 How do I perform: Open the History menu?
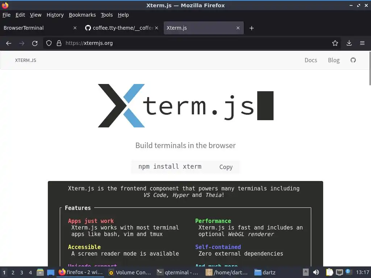(55, 15)
